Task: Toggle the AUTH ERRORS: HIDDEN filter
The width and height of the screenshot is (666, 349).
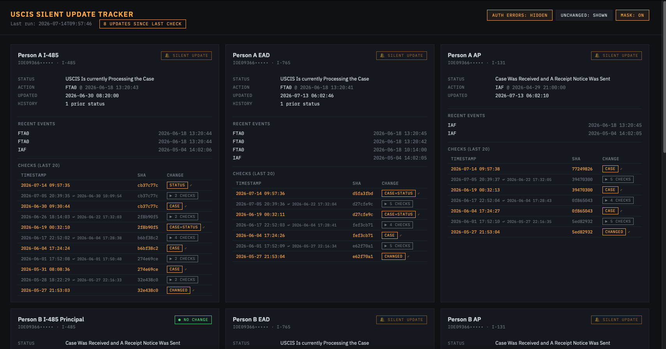Action: (519, 15)
